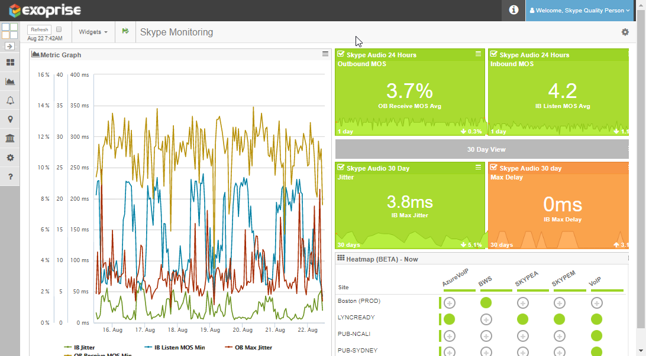Click the SKYPEA heatmap column header
Viewport: 646px width, 356px height.
coord(527,279)
